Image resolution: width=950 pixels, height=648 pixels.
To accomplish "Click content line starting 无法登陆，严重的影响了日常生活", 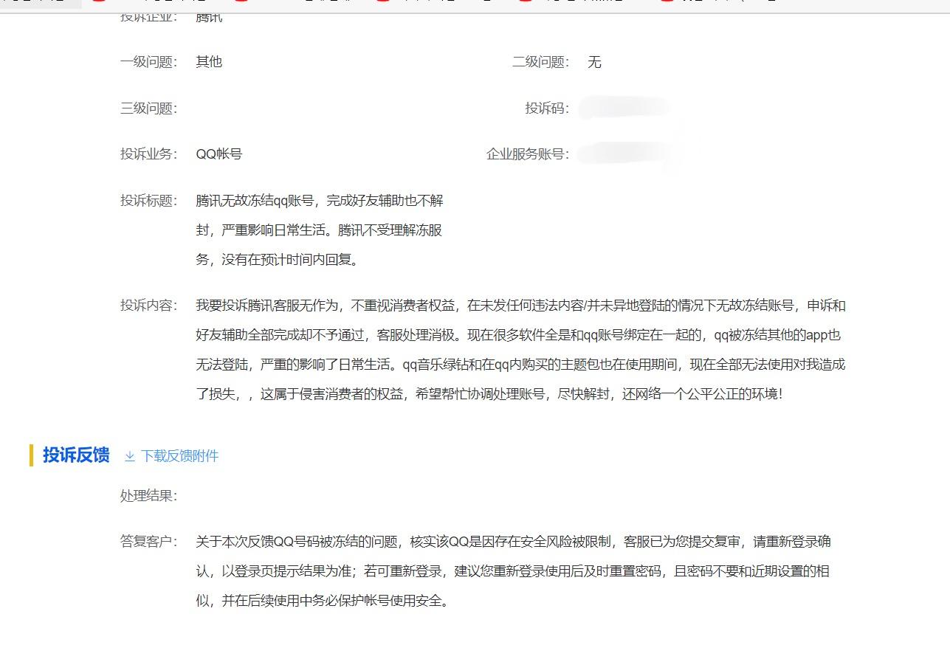I will (x=520, y=365).
